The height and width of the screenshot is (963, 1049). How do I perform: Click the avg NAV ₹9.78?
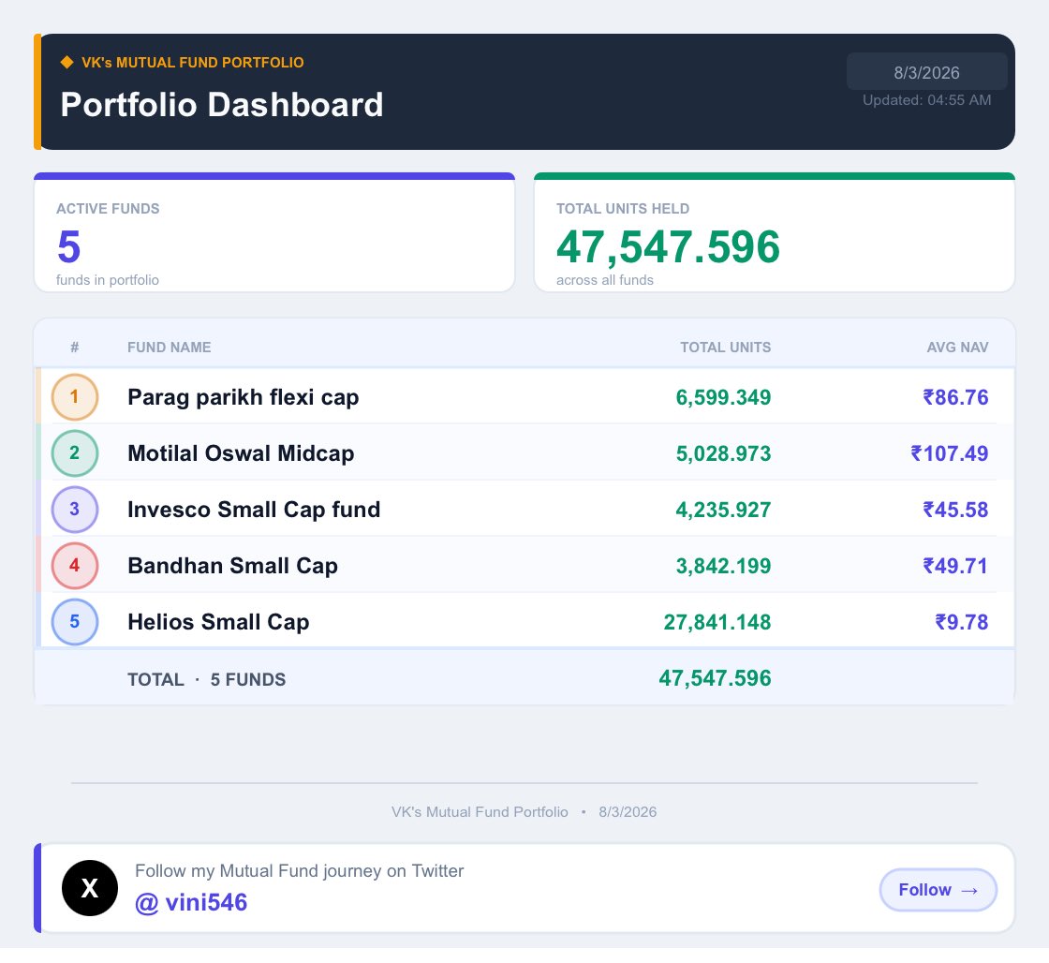pos(961,622)
